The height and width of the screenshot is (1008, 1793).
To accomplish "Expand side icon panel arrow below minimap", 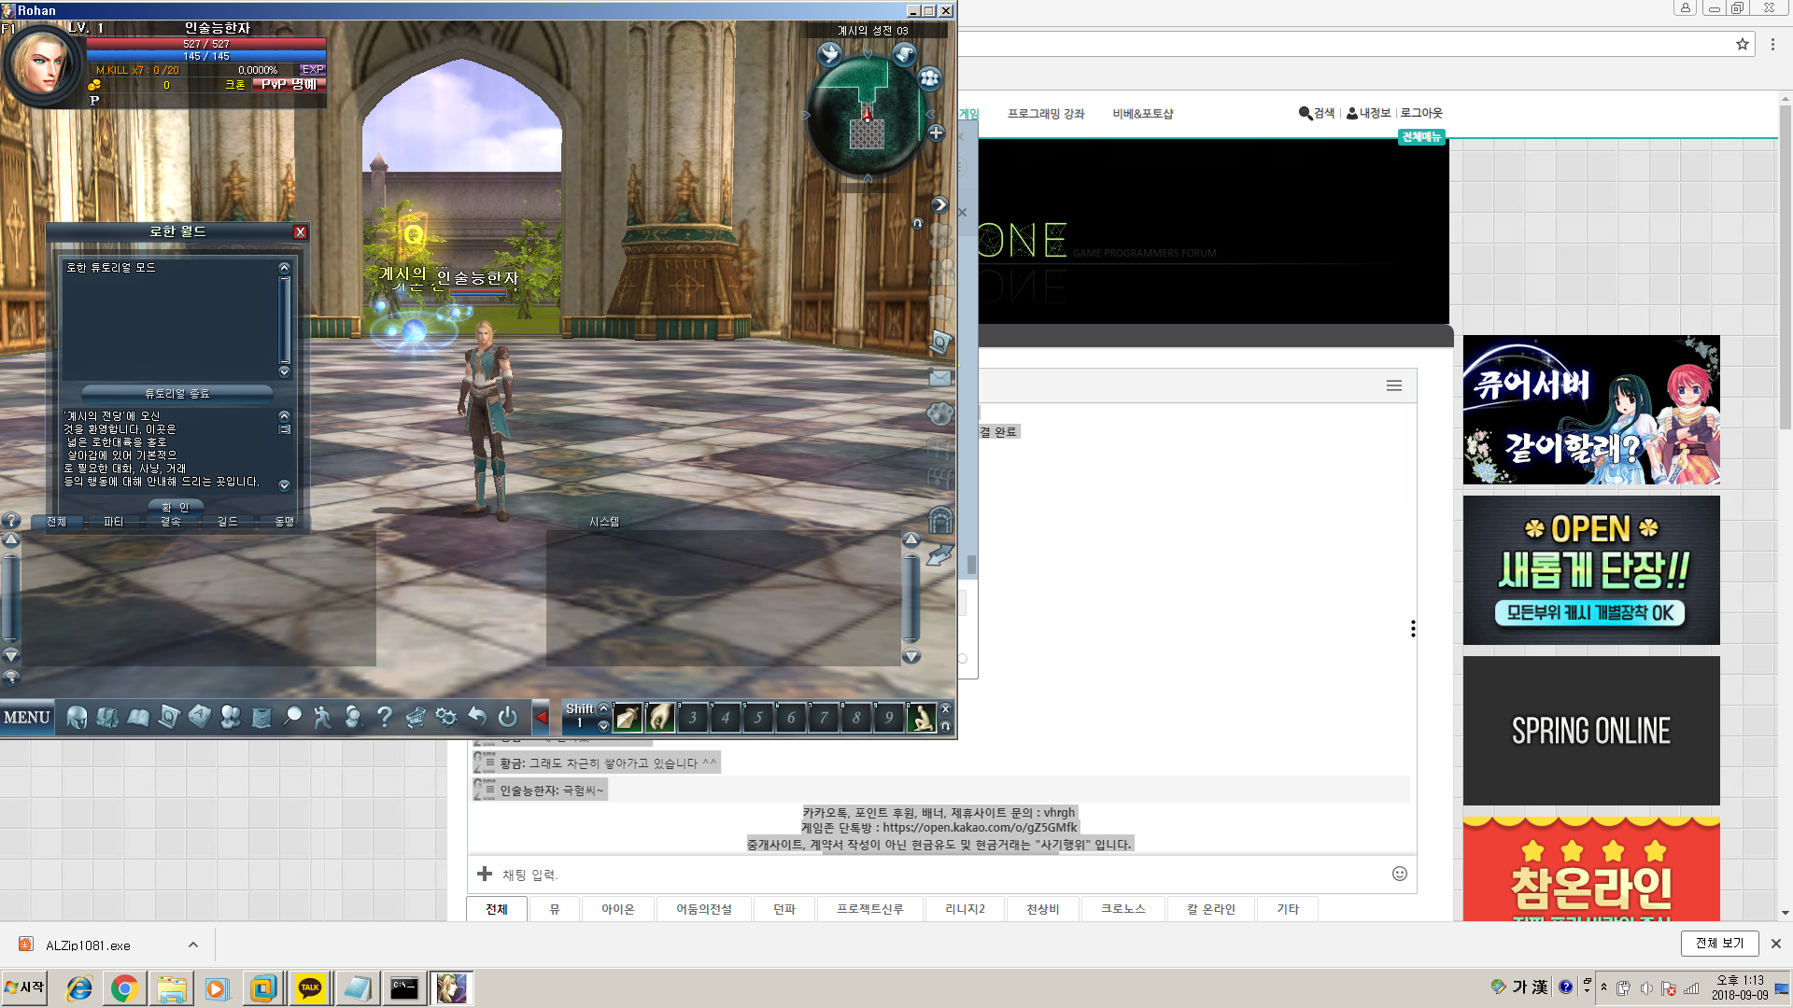I will 939,204.
